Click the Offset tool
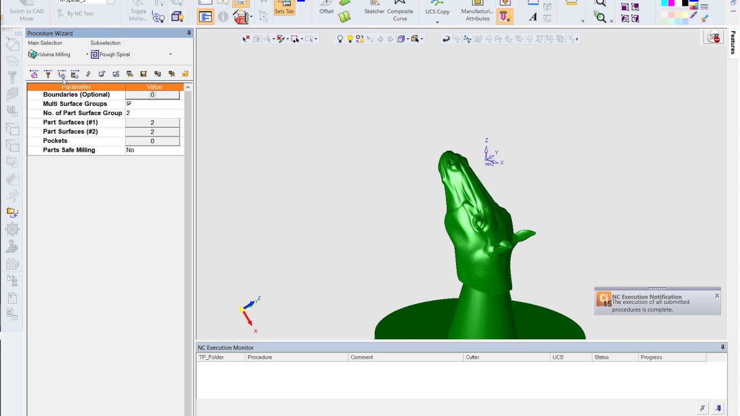 (327, 8)
